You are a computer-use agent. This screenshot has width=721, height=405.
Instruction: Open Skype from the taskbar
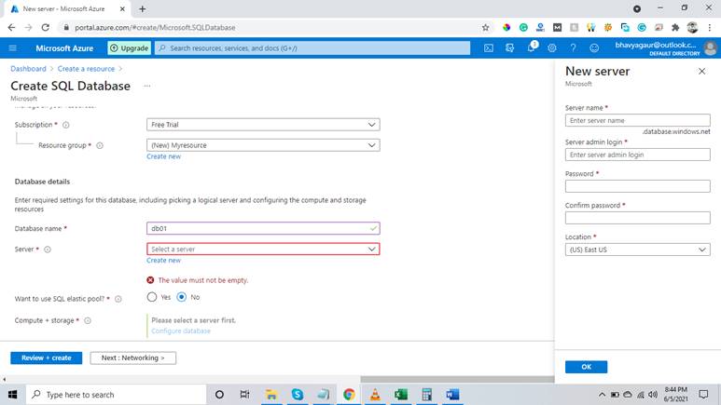297,395
